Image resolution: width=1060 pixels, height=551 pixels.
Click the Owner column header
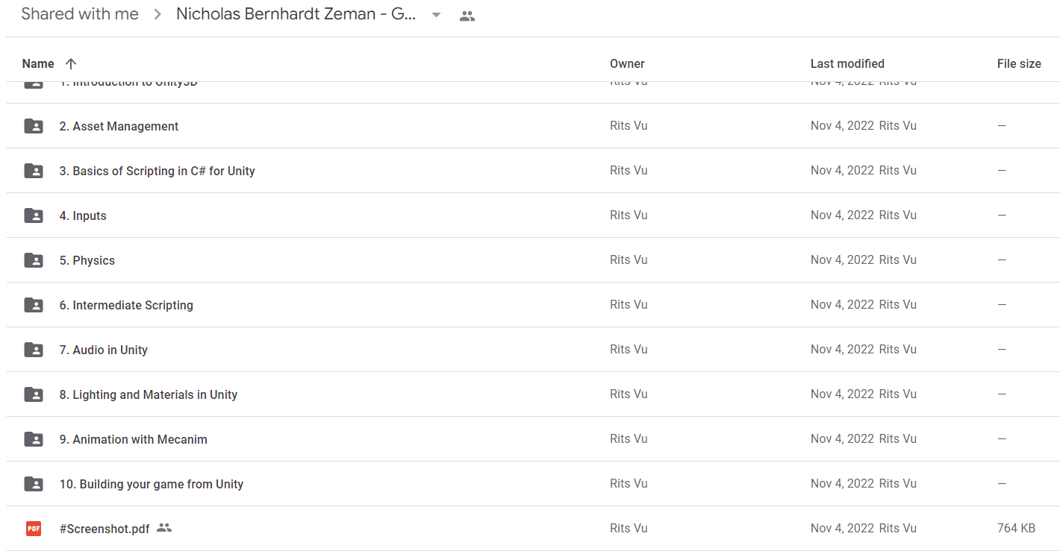click(627, 64)
